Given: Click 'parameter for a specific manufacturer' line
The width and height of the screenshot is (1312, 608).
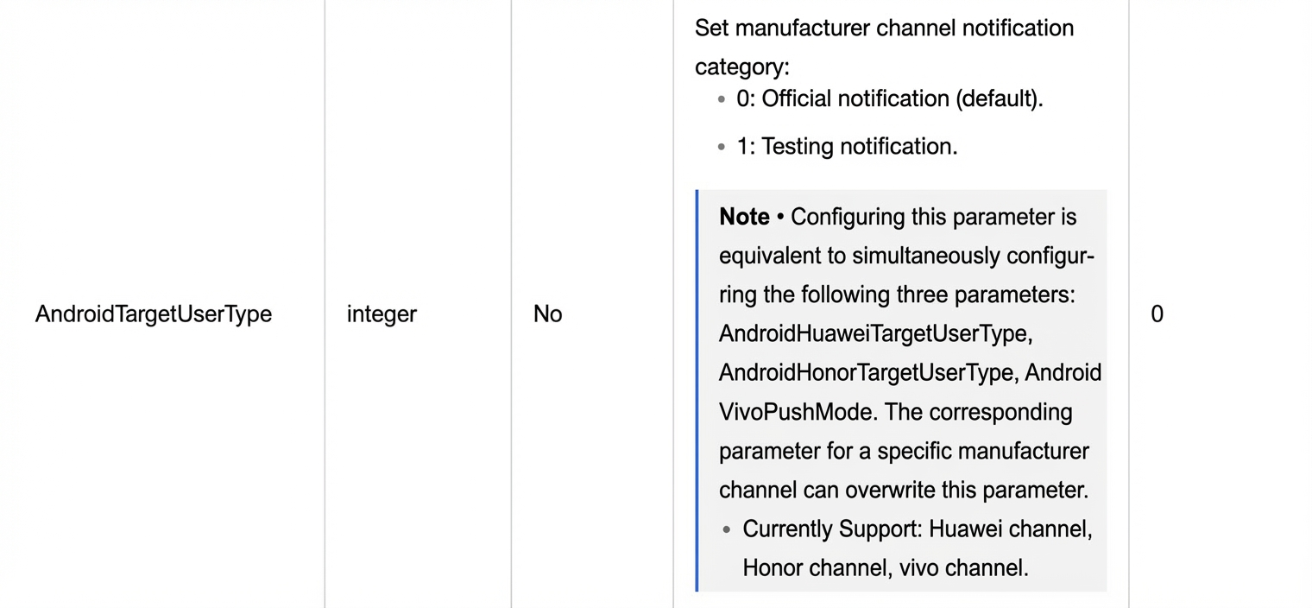Looking at the screenshot, I should (904, 451).
